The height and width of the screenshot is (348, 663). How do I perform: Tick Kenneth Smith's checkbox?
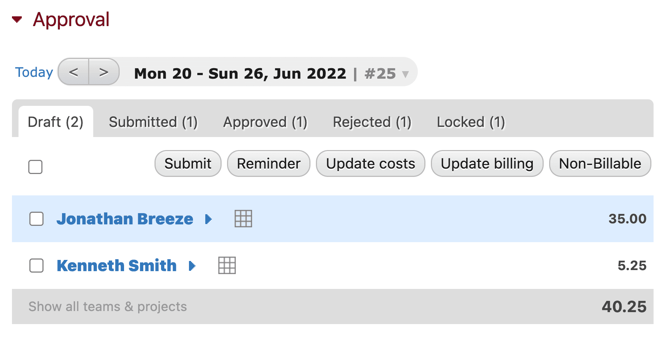(36, 265)
